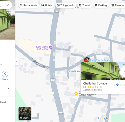Share this place
Viewport: 125px width, 122px height.
tap(5, 75)
